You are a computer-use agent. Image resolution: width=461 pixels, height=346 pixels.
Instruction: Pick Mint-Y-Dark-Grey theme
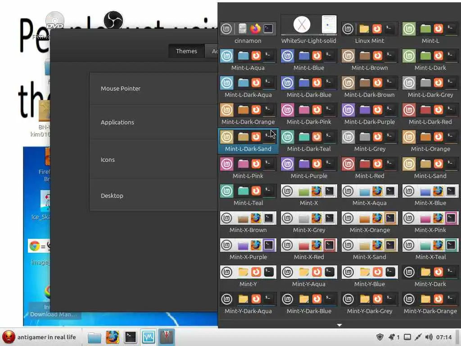(370, 299)
